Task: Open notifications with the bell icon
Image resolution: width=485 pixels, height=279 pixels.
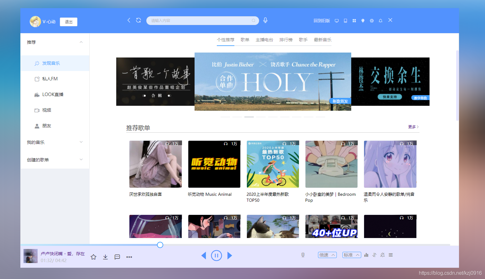Action: pos(380,21)
